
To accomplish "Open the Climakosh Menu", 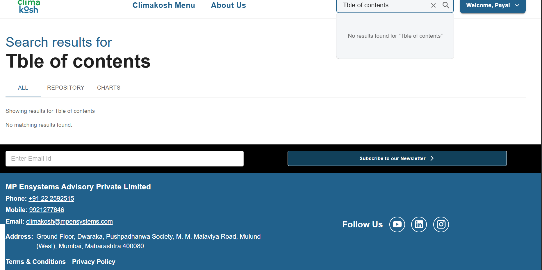I will 164,5.
